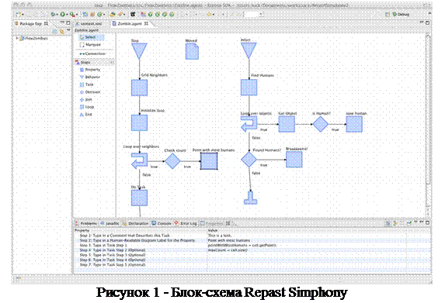445x303 pixels.
Task: Select the Braaaains! task node
Action: 294,160
